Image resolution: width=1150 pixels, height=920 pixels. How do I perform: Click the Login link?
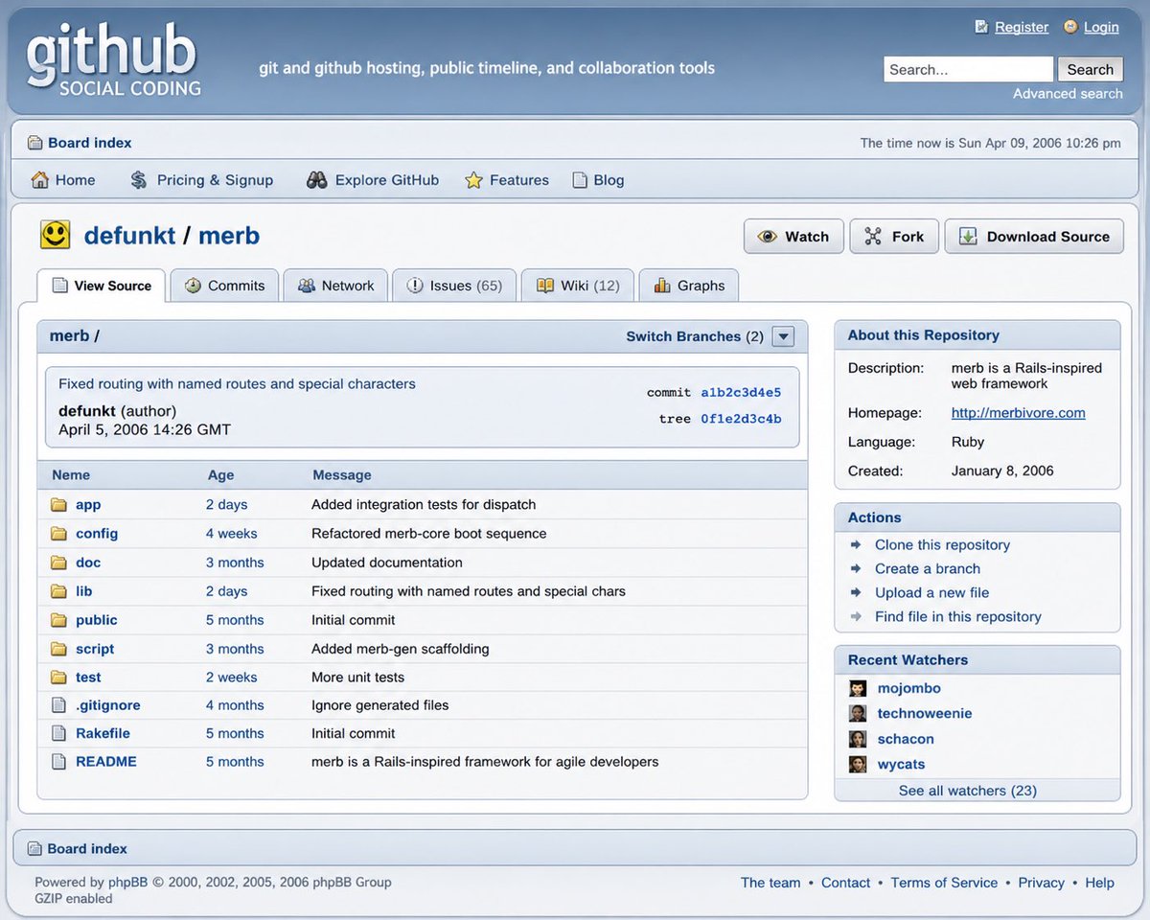coord(1101,27)
